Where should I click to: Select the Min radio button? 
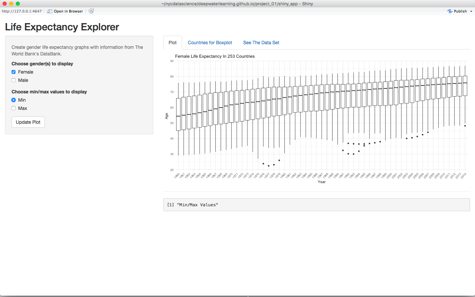(x=14, y=100)
